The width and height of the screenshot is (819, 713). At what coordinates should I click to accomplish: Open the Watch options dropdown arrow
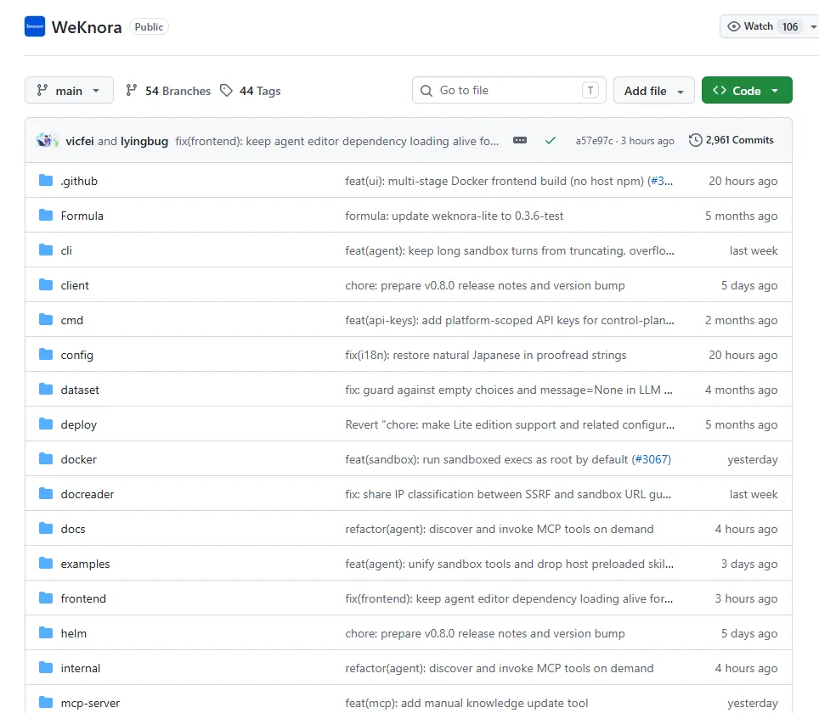click(x=813, y=26)
